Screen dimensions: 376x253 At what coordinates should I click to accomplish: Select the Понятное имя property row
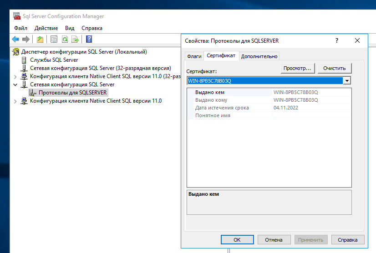tap(269, 115)
